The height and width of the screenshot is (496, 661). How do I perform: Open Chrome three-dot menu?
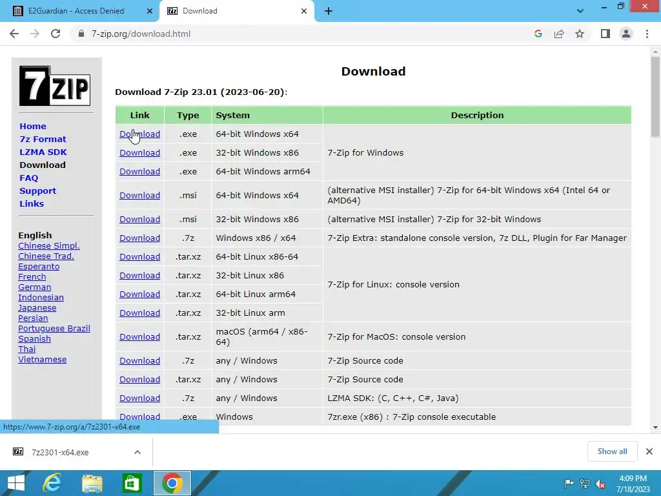click(647, 34)
